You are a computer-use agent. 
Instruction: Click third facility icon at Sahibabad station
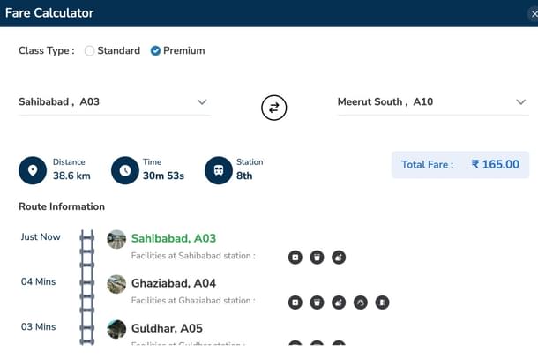click(x=339, y=258)
